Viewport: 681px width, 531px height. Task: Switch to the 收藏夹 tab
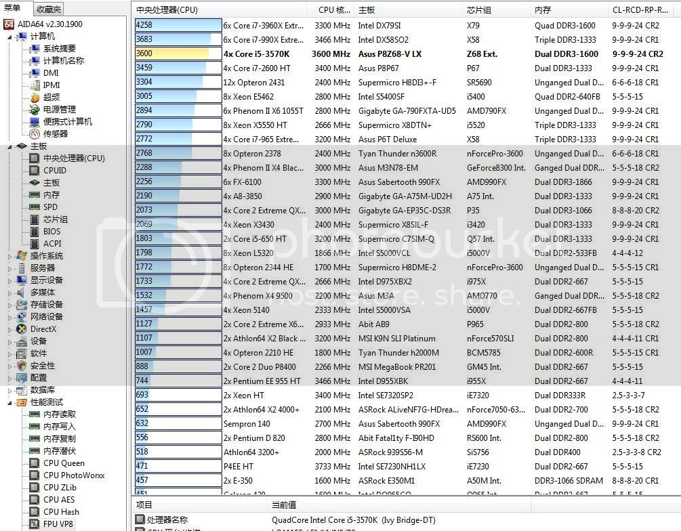[48, 9]
